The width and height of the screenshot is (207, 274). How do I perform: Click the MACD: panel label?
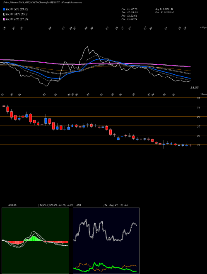point(12,205)
